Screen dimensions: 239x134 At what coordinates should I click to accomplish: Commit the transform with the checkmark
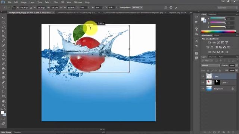click(176, 7)
